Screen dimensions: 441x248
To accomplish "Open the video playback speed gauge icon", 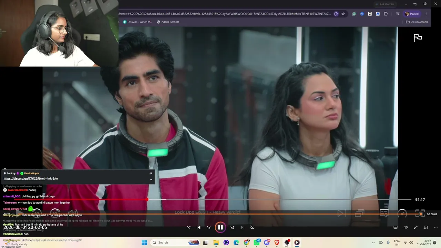I will (402, 214).
